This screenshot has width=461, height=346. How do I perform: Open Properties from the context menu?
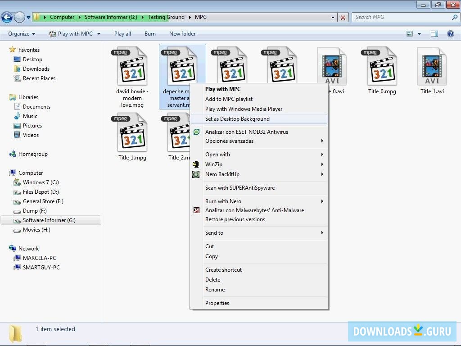[x=259, y=303]
